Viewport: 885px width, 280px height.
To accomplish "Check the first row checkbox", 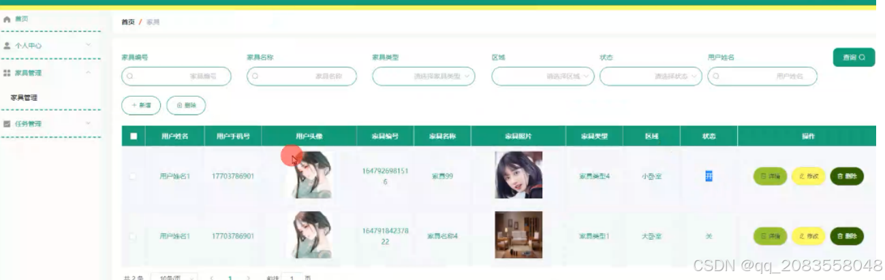I will (x=133, y=176).
